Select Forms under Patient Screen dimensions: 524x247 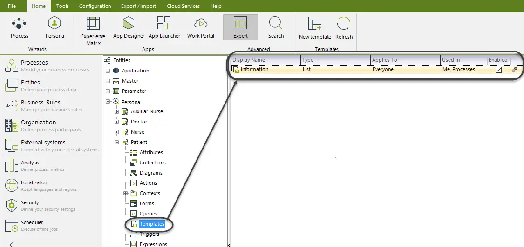pos(147,203)
